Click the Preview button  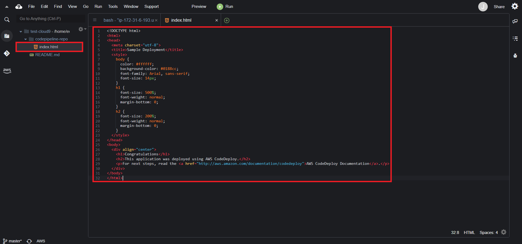199,7
